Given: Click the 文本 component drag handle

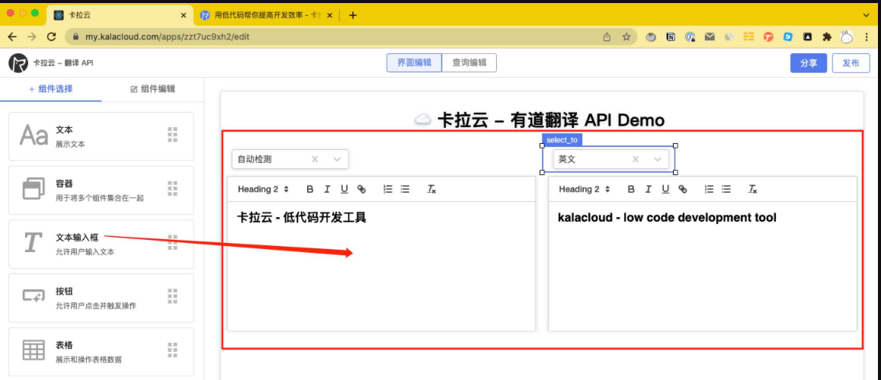Looking at the screenshot, I should point(172,135).
